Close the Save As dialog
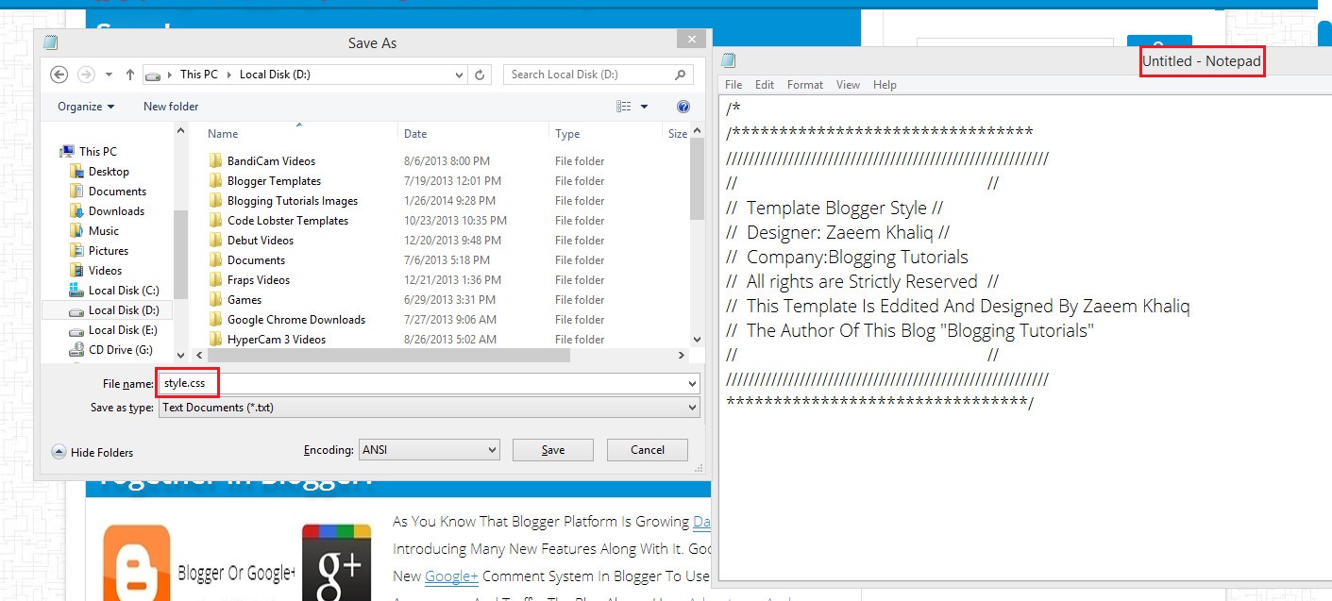The image size is (1332, 601). [692, 39]
